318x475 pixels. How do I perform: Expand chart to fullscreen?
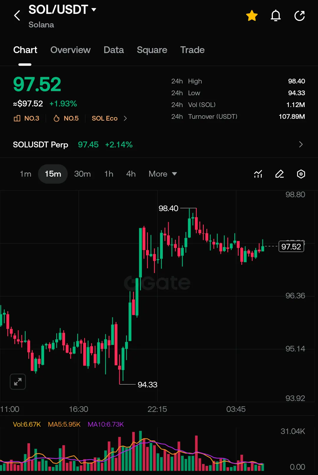[18, 382]
